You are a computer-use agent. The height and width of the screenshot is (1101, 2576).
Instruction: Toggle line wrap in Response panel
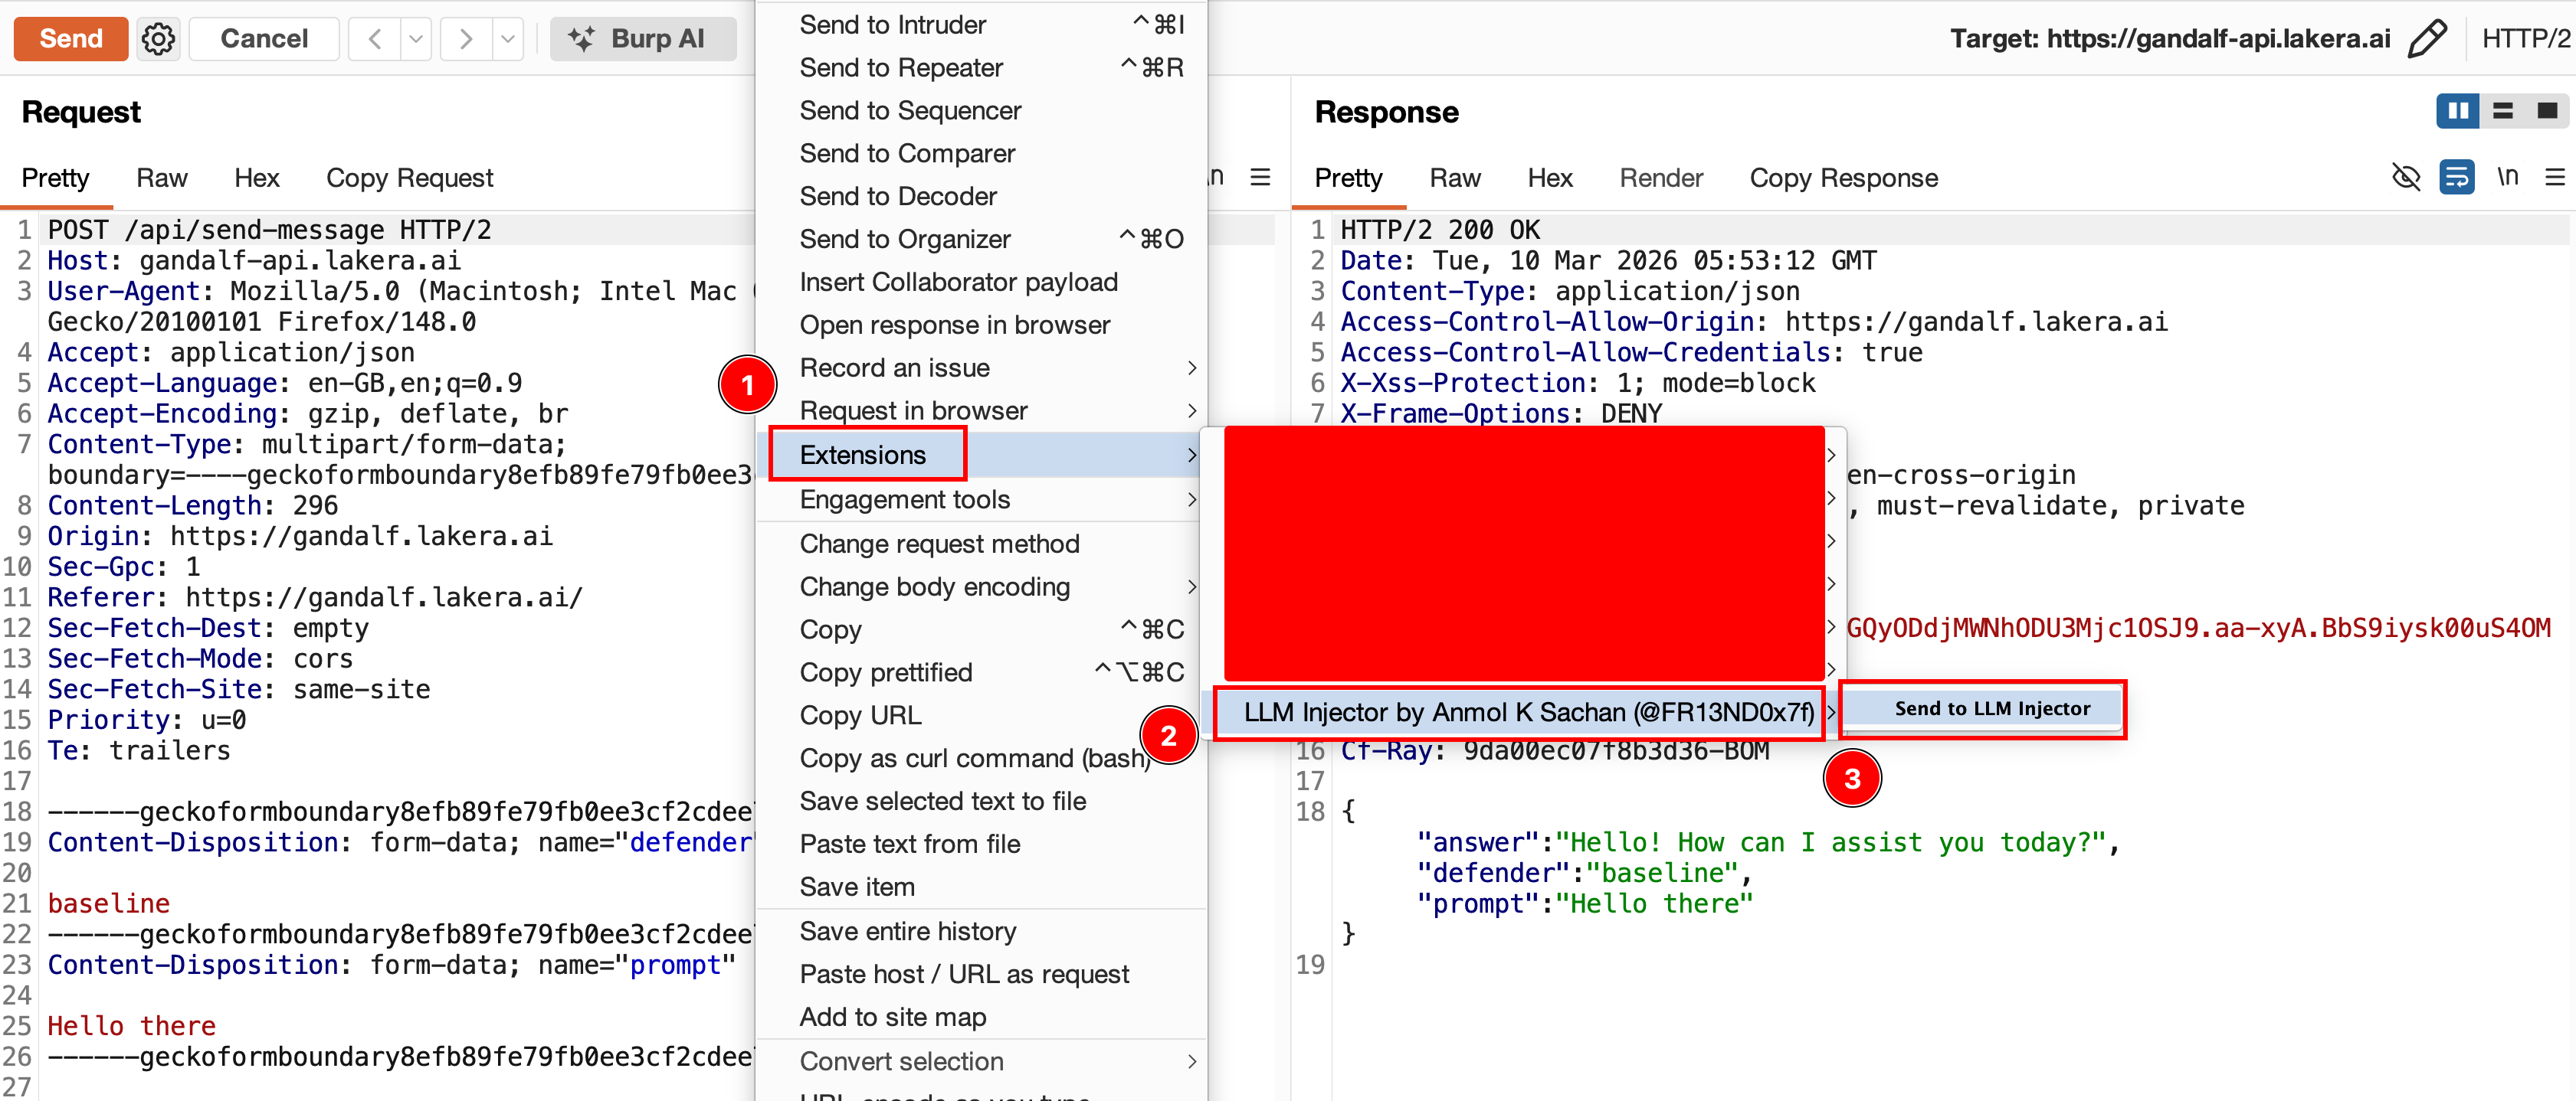[2456, 178]
